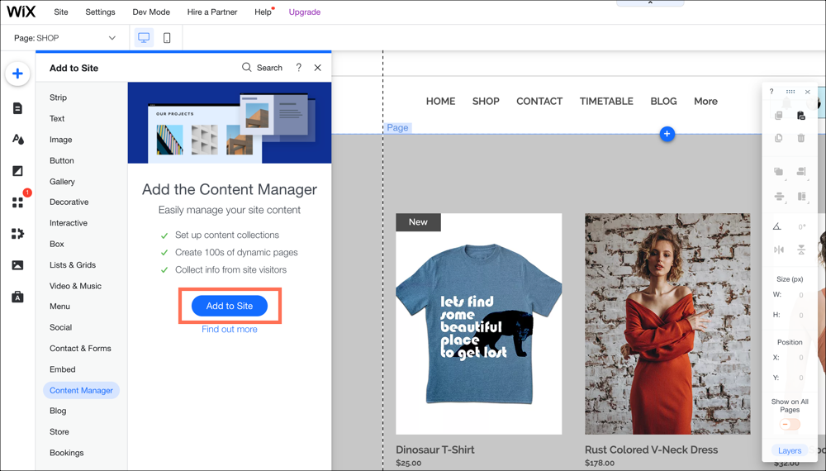
Task: Click the Distribute icon in editor toolbar
Action: click(779, 197)
